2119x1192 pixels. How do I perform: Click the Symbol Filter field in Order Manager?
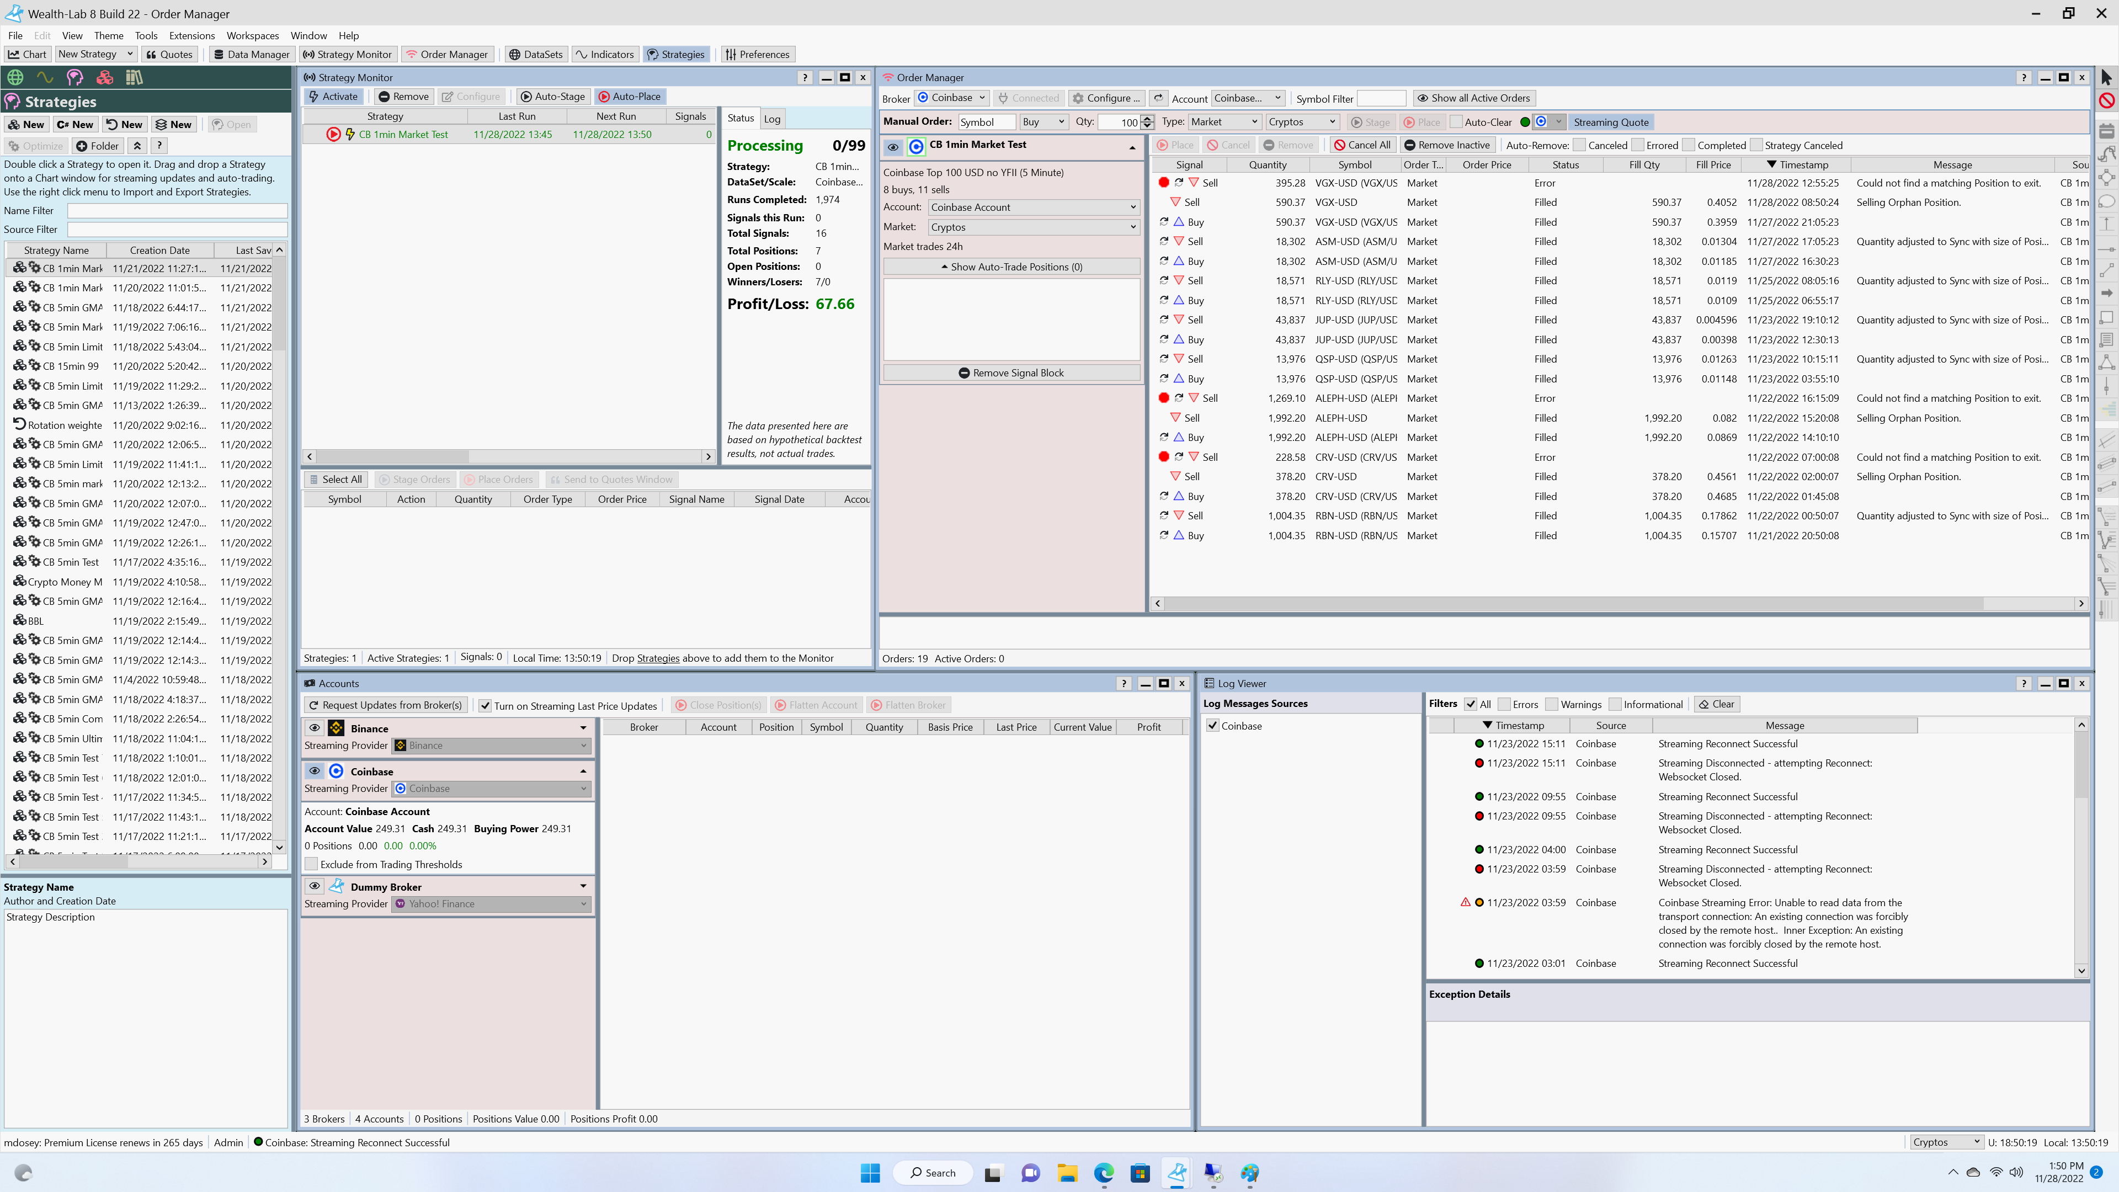[1381, 98]
